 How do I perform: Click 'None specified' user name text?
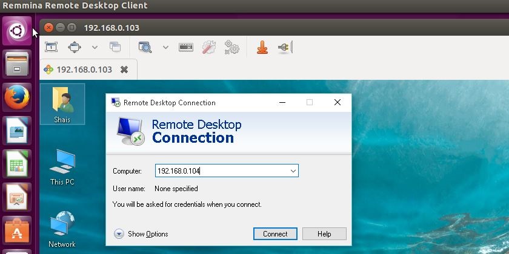tap(176, 189)
